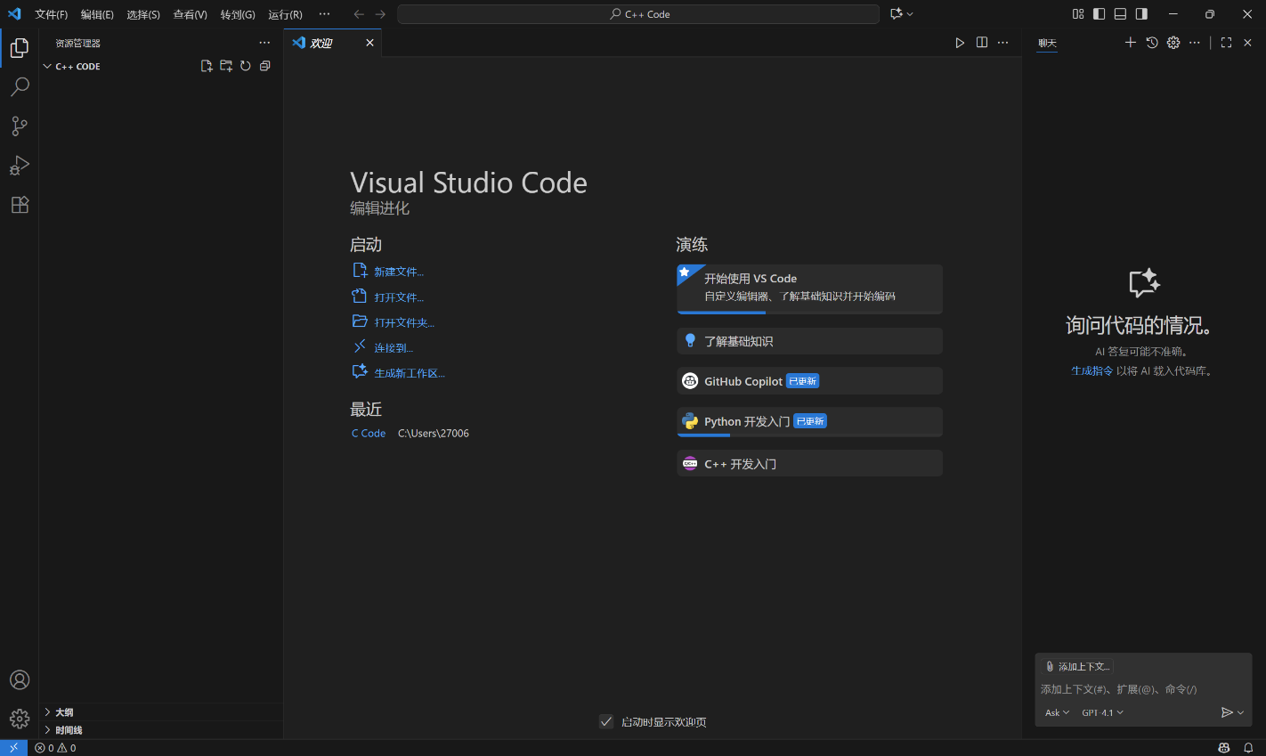Open the 文件(F) menu

pos(51,14)
